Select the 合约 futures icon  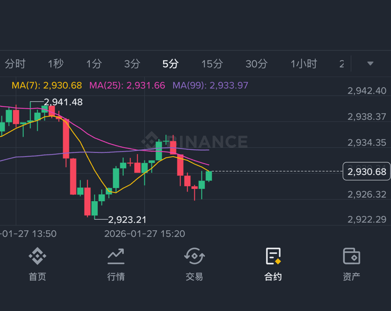(273, 256)
